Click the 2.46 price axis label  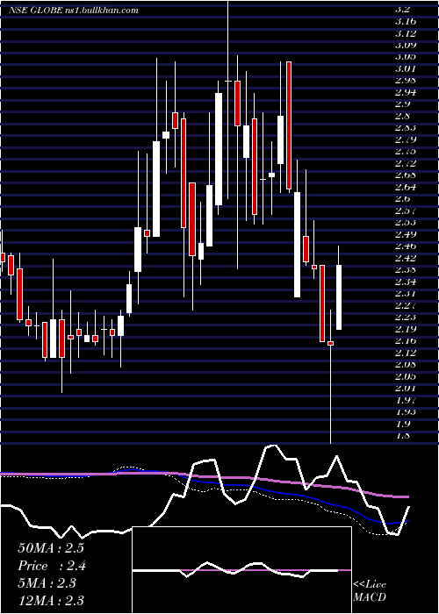pos(406,246)
